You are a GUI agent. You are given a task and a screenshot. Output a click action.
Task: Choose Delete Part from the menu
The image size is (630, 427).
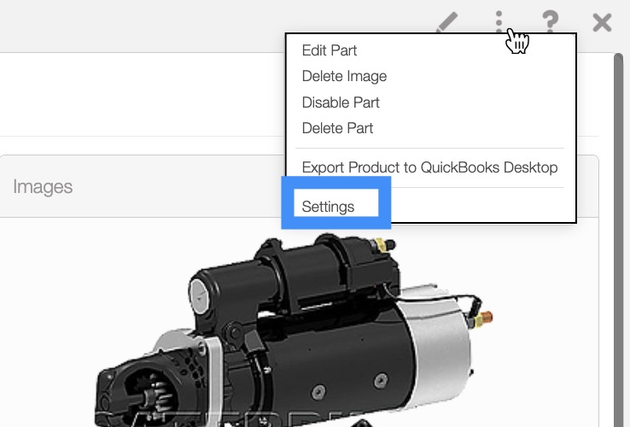pyautogui.click(x=337, y=128)
